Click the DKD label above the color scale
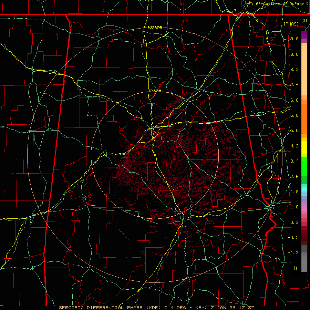310x310 pixels. (x=303, y=21)
